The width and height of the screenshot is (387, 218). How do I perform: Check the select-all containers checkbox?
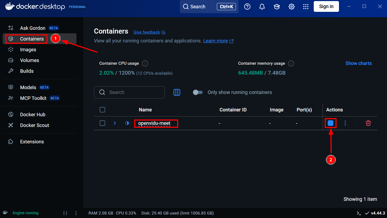[x=102, y=110]
